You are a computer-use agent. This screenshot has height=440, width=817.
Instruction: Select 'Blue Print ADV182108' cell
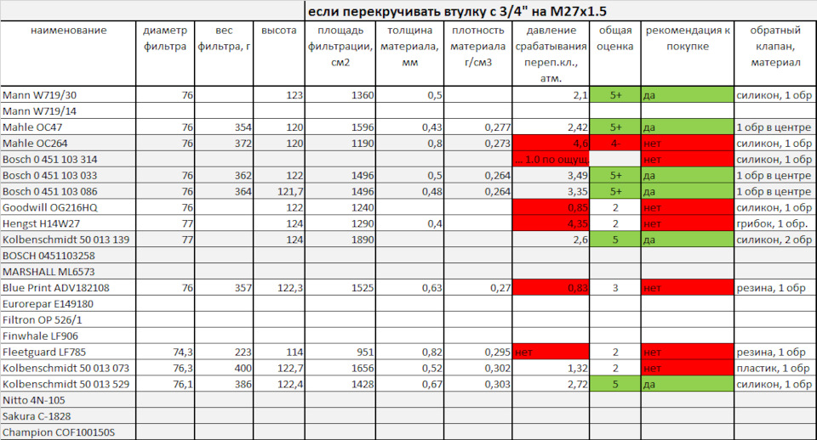click(x=68, y=288)
